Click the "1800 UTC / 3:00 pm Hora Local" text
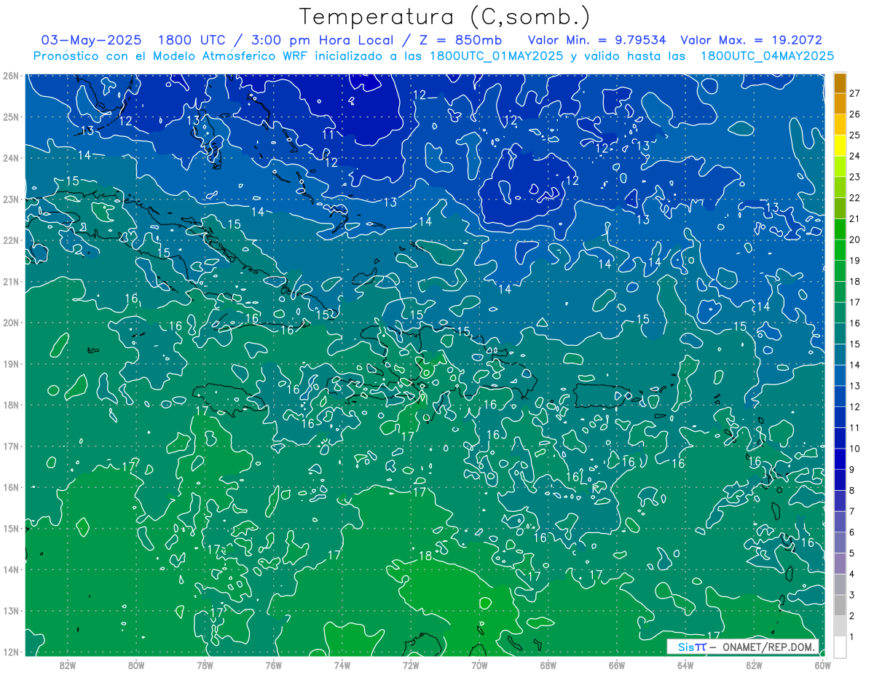This screenshot has width=874, height=675. pyautogui.click(x=276, y=40)
